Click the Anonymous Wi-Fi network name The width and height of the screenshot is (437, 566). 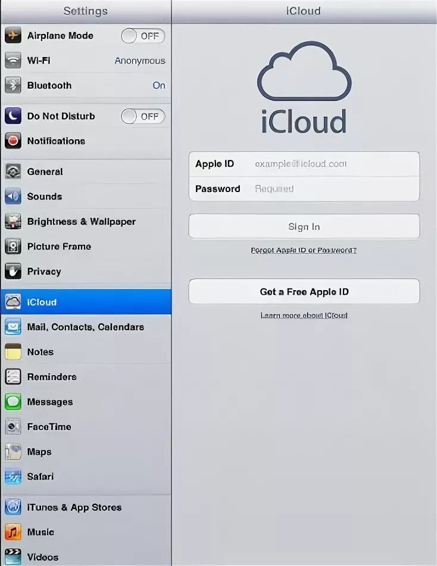(x=140, y=61)
